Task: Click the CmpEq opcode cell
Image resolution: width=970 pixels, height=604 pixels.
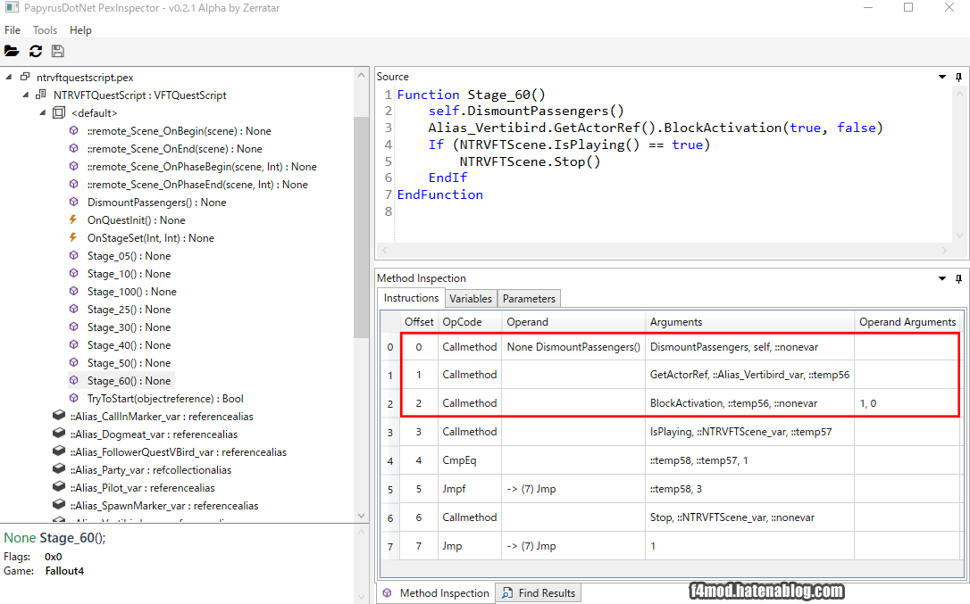Action: [x=470, y=460]
